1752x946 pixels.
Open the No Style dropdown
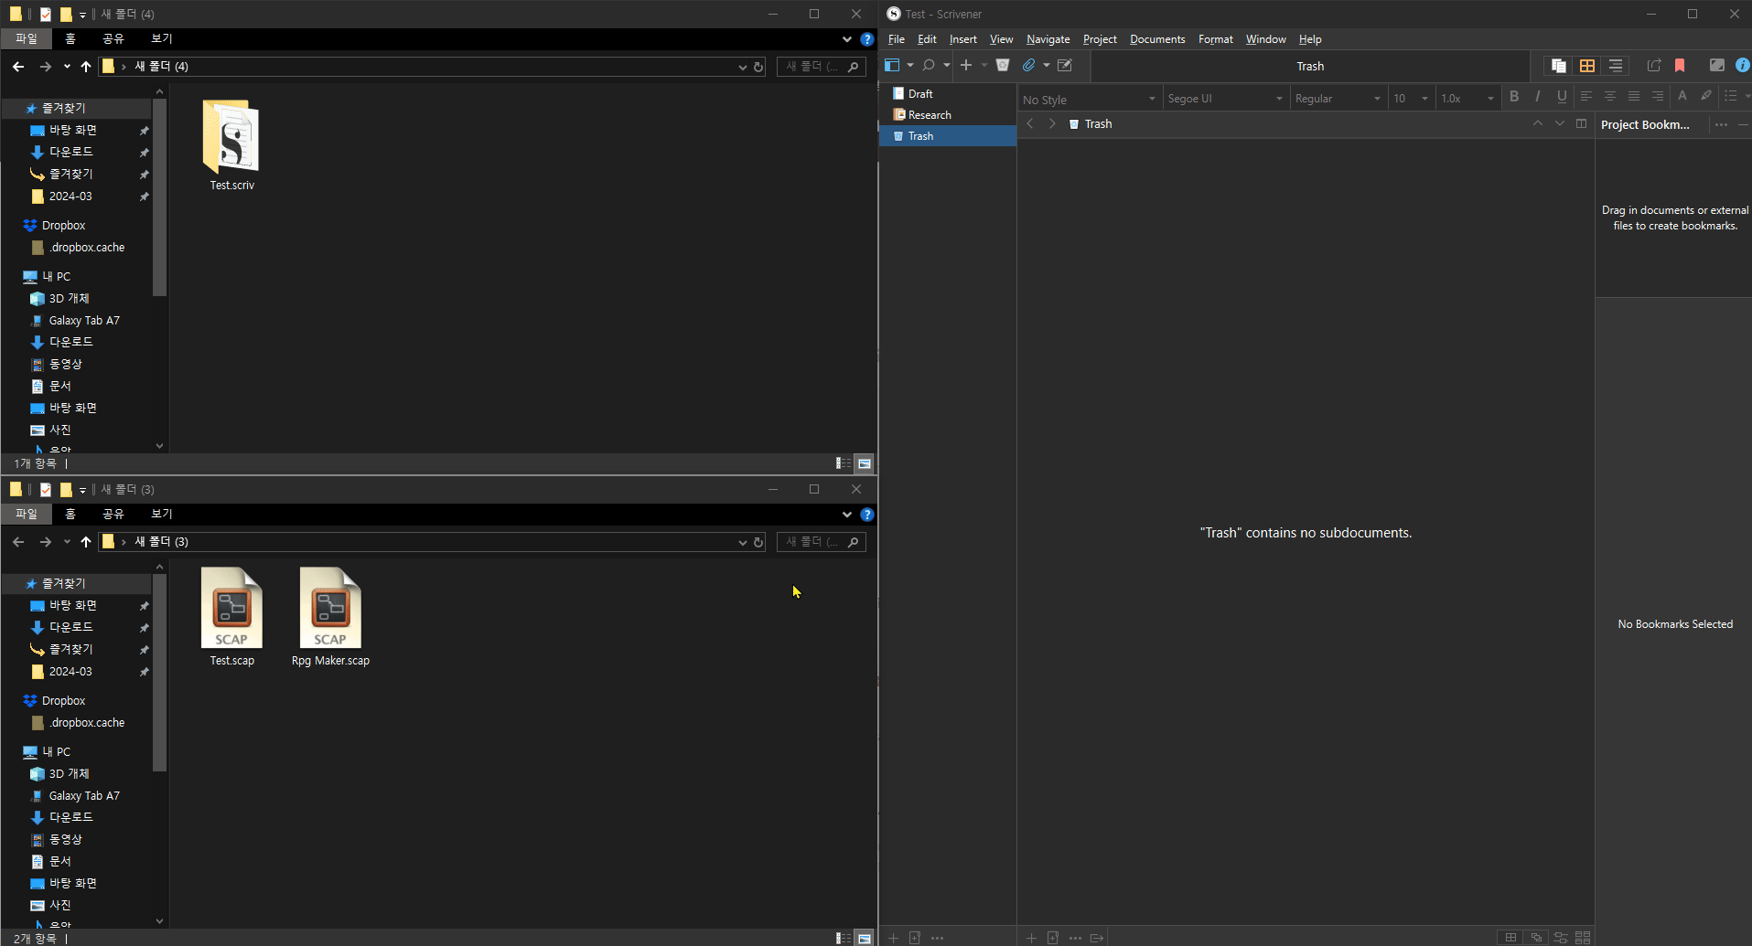[1089, 98]
